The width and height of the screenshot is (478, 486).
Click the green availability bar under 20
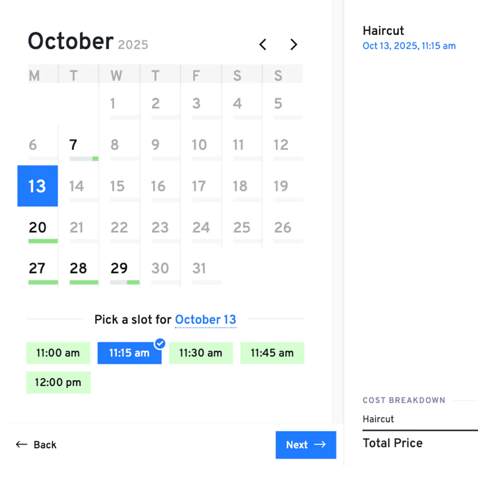coord(43,241)
